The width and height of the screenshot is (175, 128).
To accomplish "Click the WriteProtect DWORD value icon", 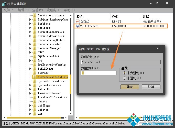I will click(78, 26).
